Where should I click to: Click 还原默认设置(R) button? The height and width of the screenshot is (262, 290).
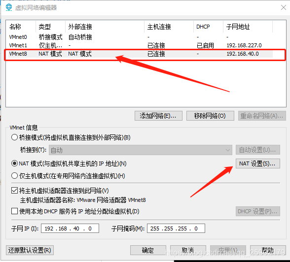[x=30, y=250]
